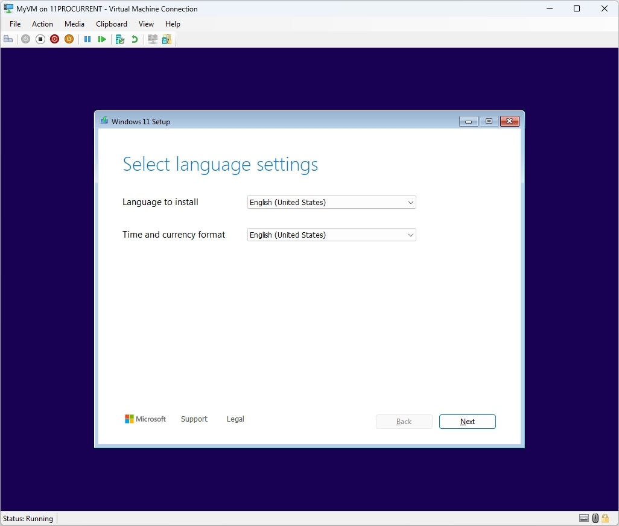Image resolution: width=619 pixels, height=526 pixels.
Task: Revert the VM to its last checkpoint
Action: [134, 39]
